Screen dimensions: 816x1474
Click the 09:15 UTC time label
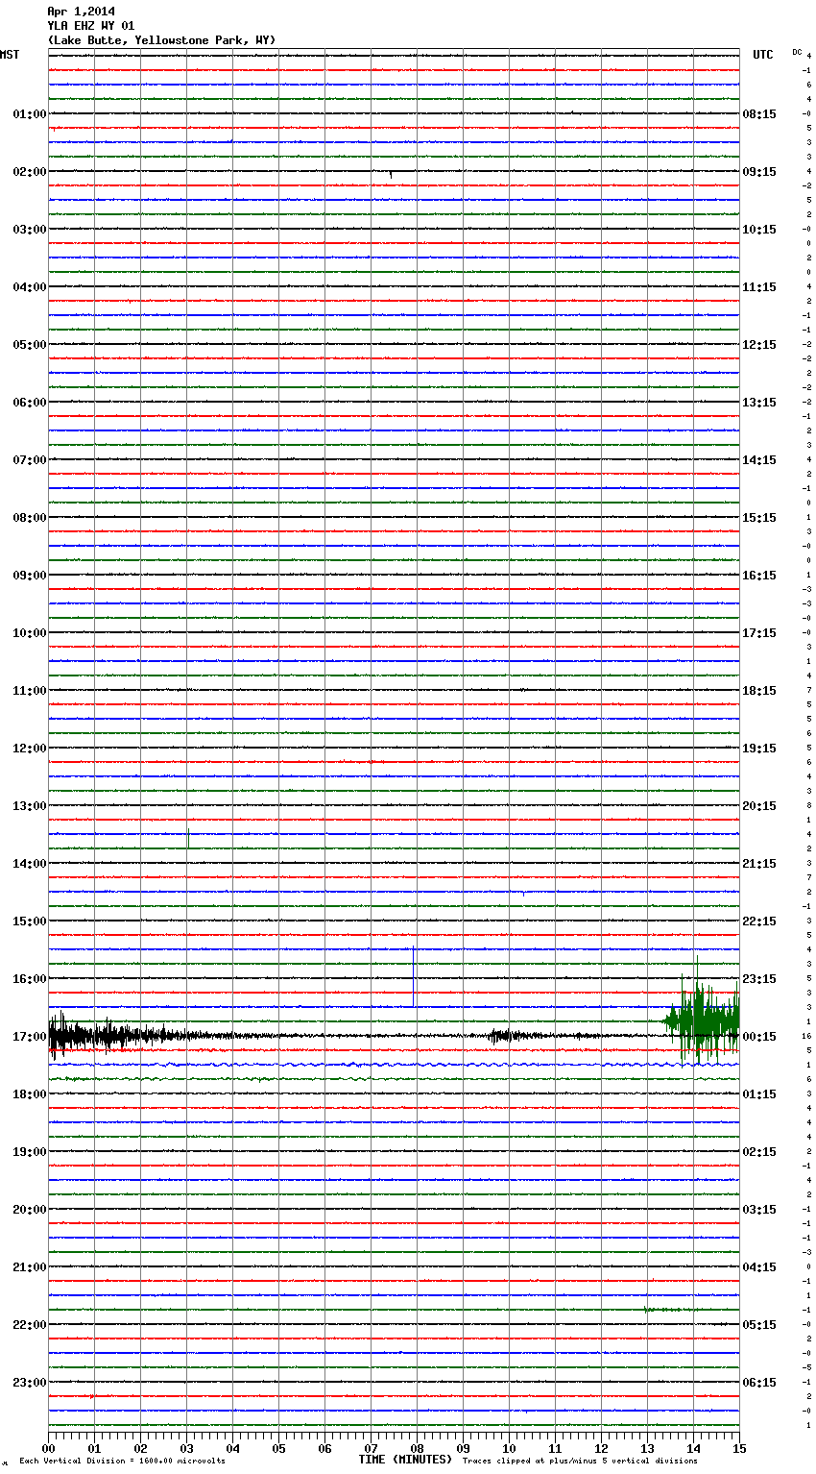759,172
